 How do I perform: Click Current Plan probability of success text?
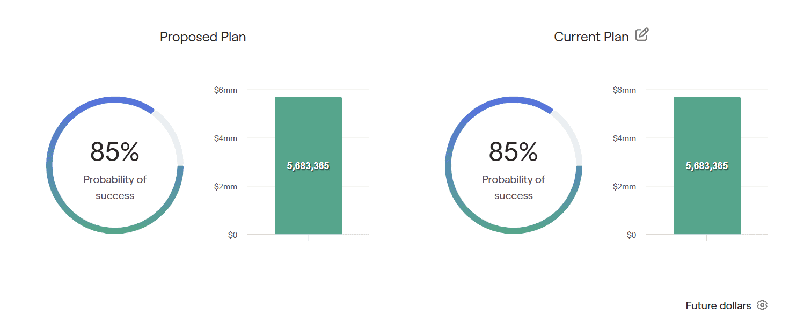pos(514,187)
